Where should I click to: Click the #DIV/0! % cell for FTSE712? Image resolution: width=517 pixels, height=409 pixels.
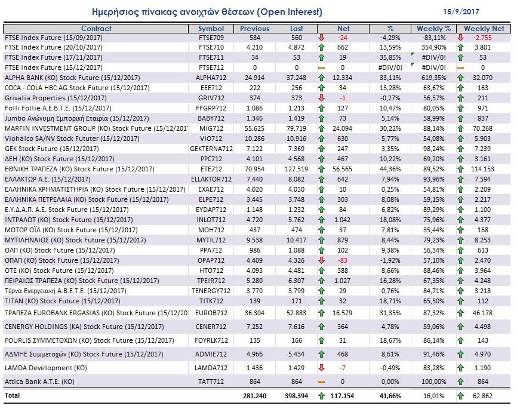(x=390, y=67)
